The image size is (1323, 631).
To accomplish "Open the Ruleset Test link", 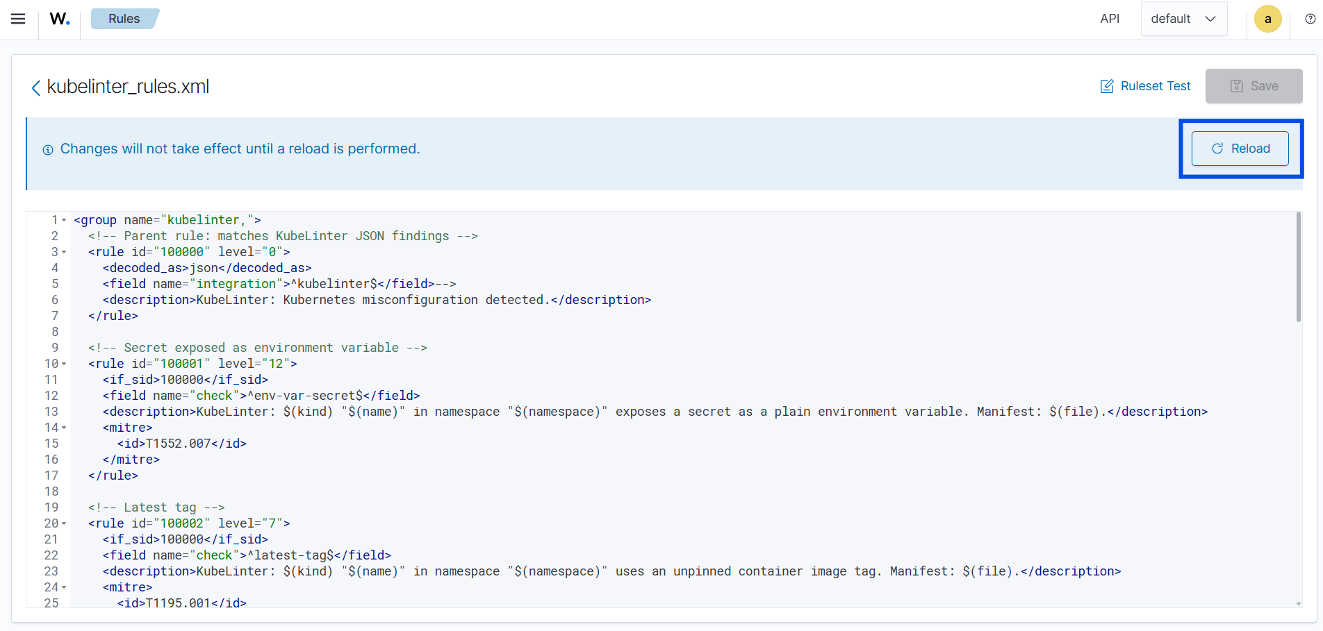I will 1155,86.
